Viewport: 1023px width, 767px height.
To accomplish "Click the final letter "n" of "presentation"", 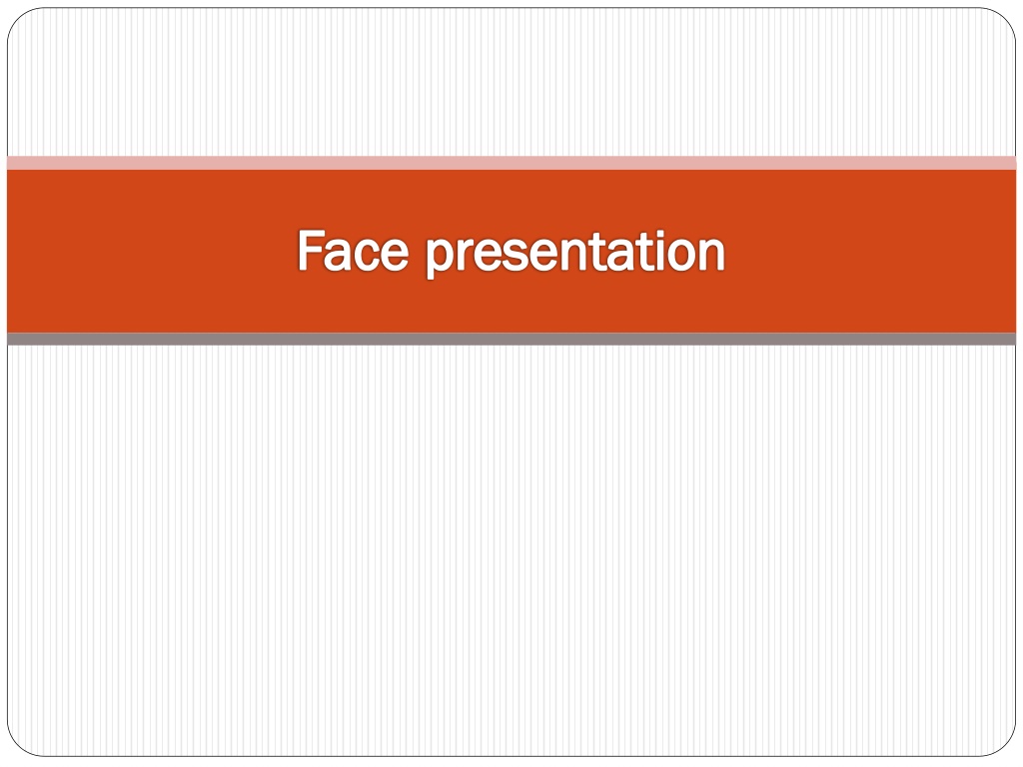I will pyautogui.click(x=710, y=255).
